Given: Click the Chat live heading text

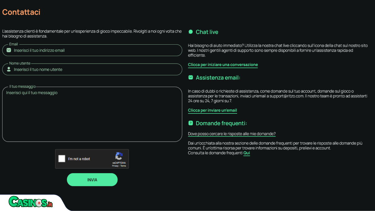Looking at the screenshot, I should 207,32.
